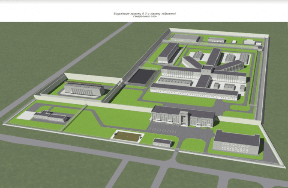Click the brown rectangular plot near the bottom
The height and width of the screenshot is (188, 288).
126,136
